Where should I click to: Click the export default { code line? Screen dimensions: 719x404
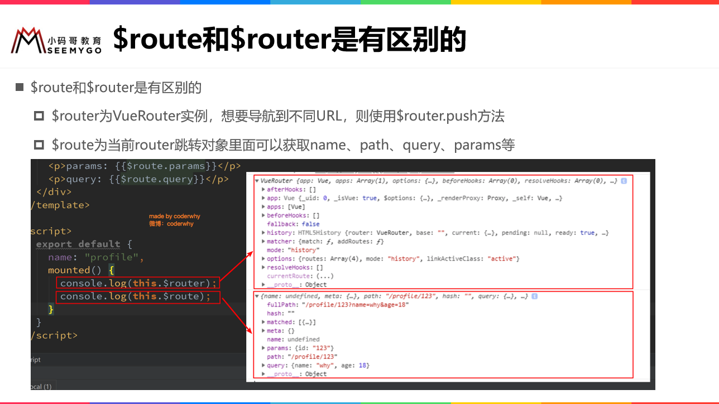(84, 244)
